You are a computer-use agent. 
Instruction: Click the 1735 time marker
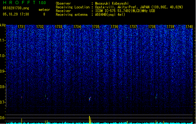pyautogui.click(x=96, y=27)
